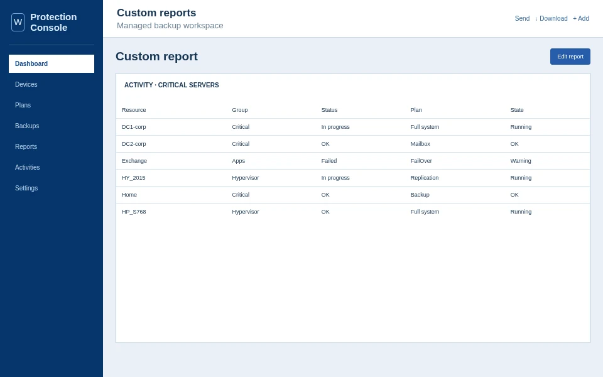Viewport: 603px width, 377px height.
Task: Click Full system plan for HP_S768
Action: pos(425,212)
